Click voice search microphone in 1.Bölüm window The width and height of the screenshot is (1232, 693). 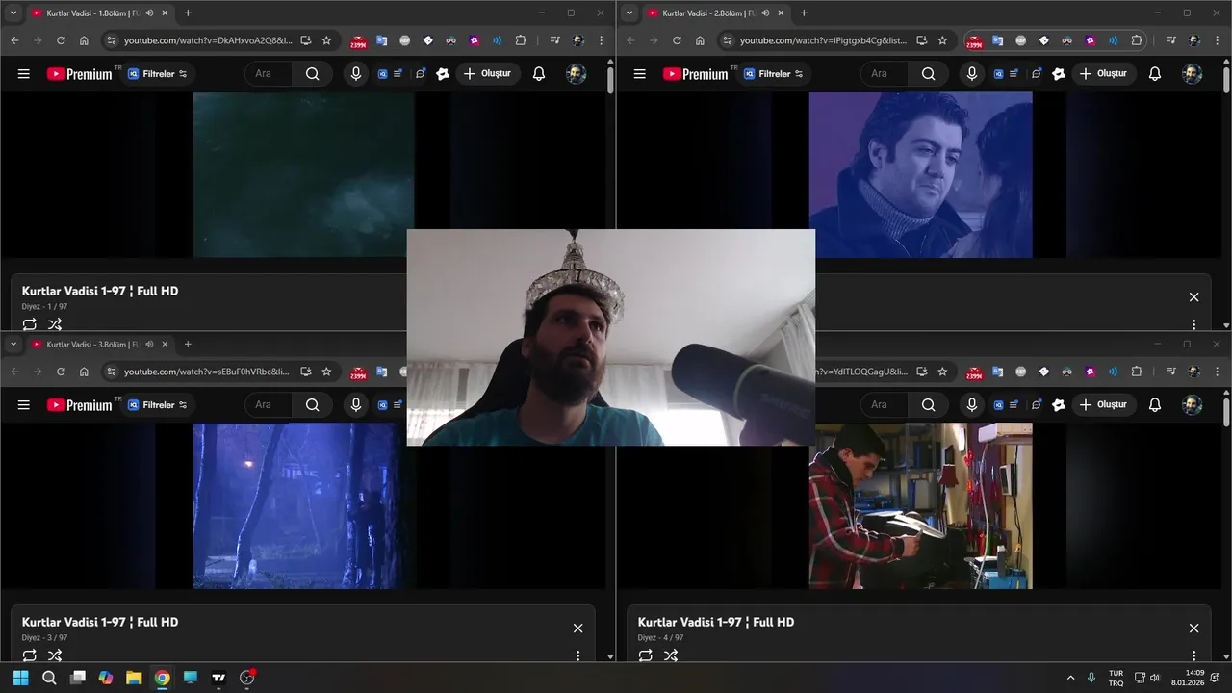click(x=356, y=74)
